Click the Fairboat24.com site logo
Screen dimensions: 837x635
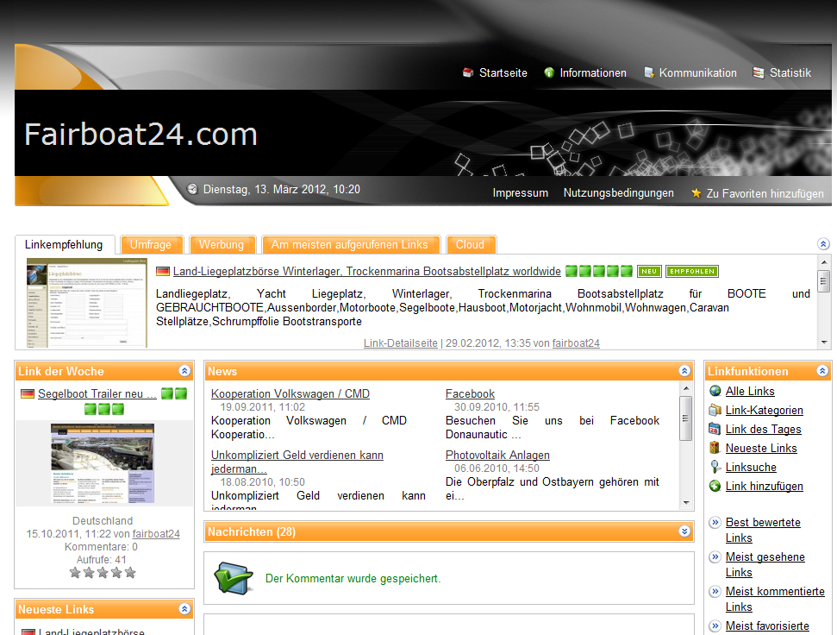point(141,134)
